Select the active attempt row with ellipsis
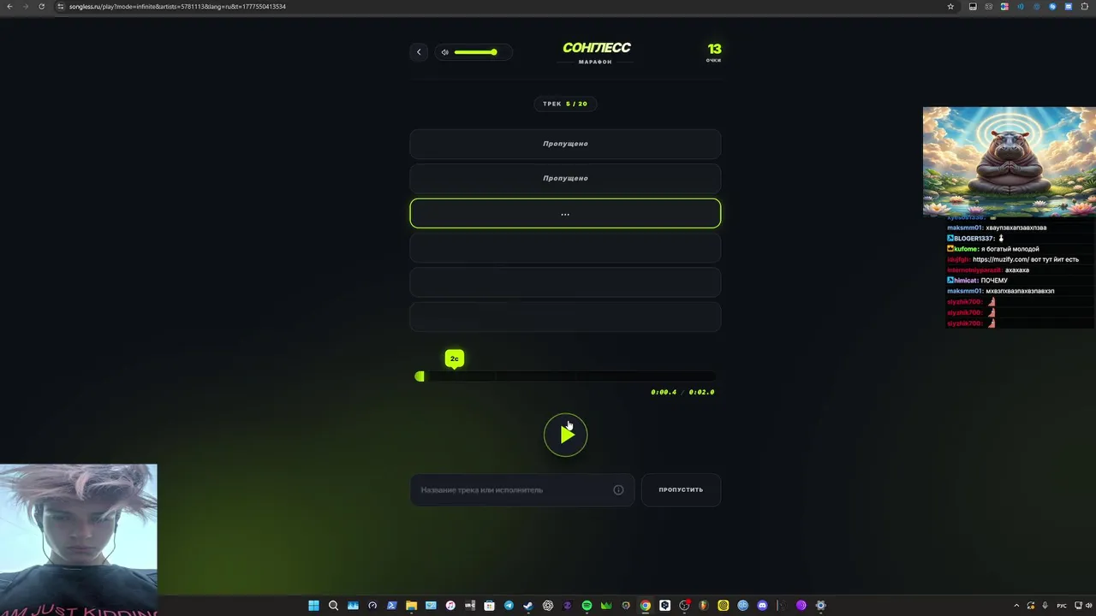This screenshot has width=1096, height=616. pos(565,213)
